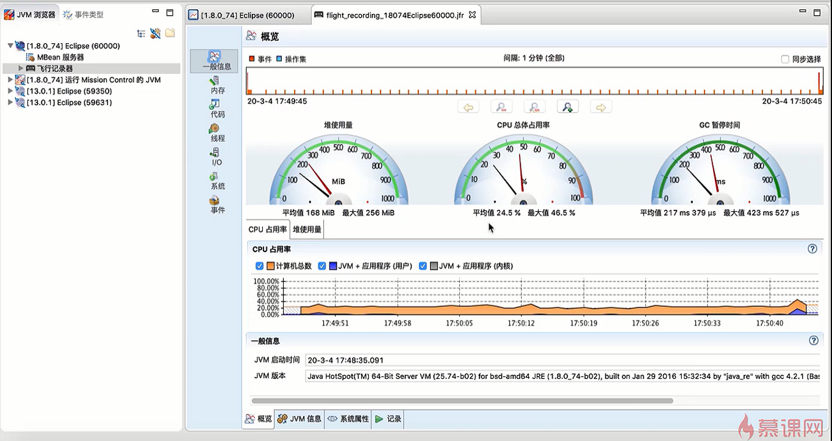The height and width of the screenshot is (441, 832).
Task: Switch to CPU 占用率 chart tab
Action: point(267,229)
